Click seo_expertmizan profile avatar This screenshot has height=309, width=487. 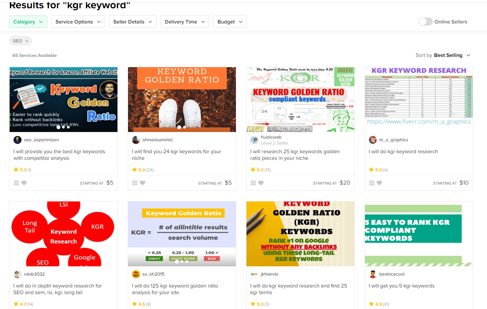click(x=18, y=140)
